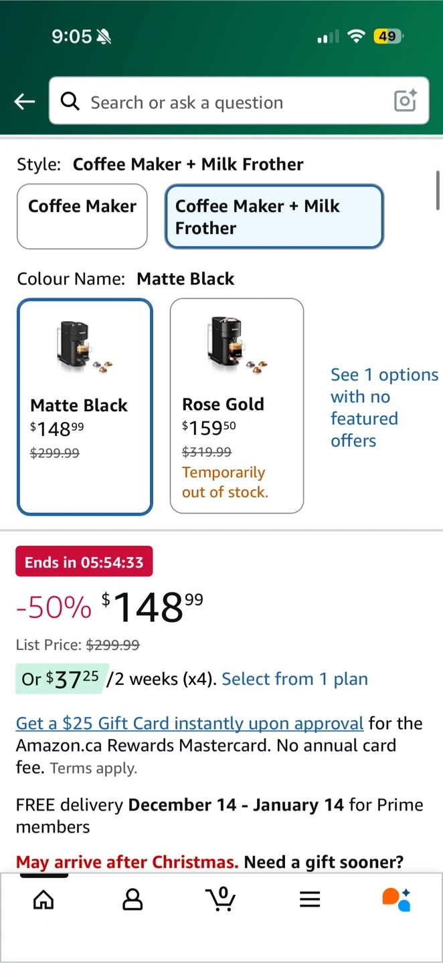Tap the search magnifier icon
Screen dimensions: 443x963
point(70,101)
